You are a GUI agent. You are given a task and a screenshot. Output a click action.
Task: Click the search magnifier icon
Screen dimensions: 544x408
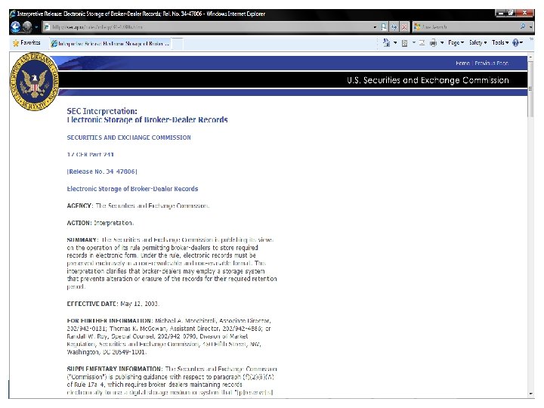point(523,26)
